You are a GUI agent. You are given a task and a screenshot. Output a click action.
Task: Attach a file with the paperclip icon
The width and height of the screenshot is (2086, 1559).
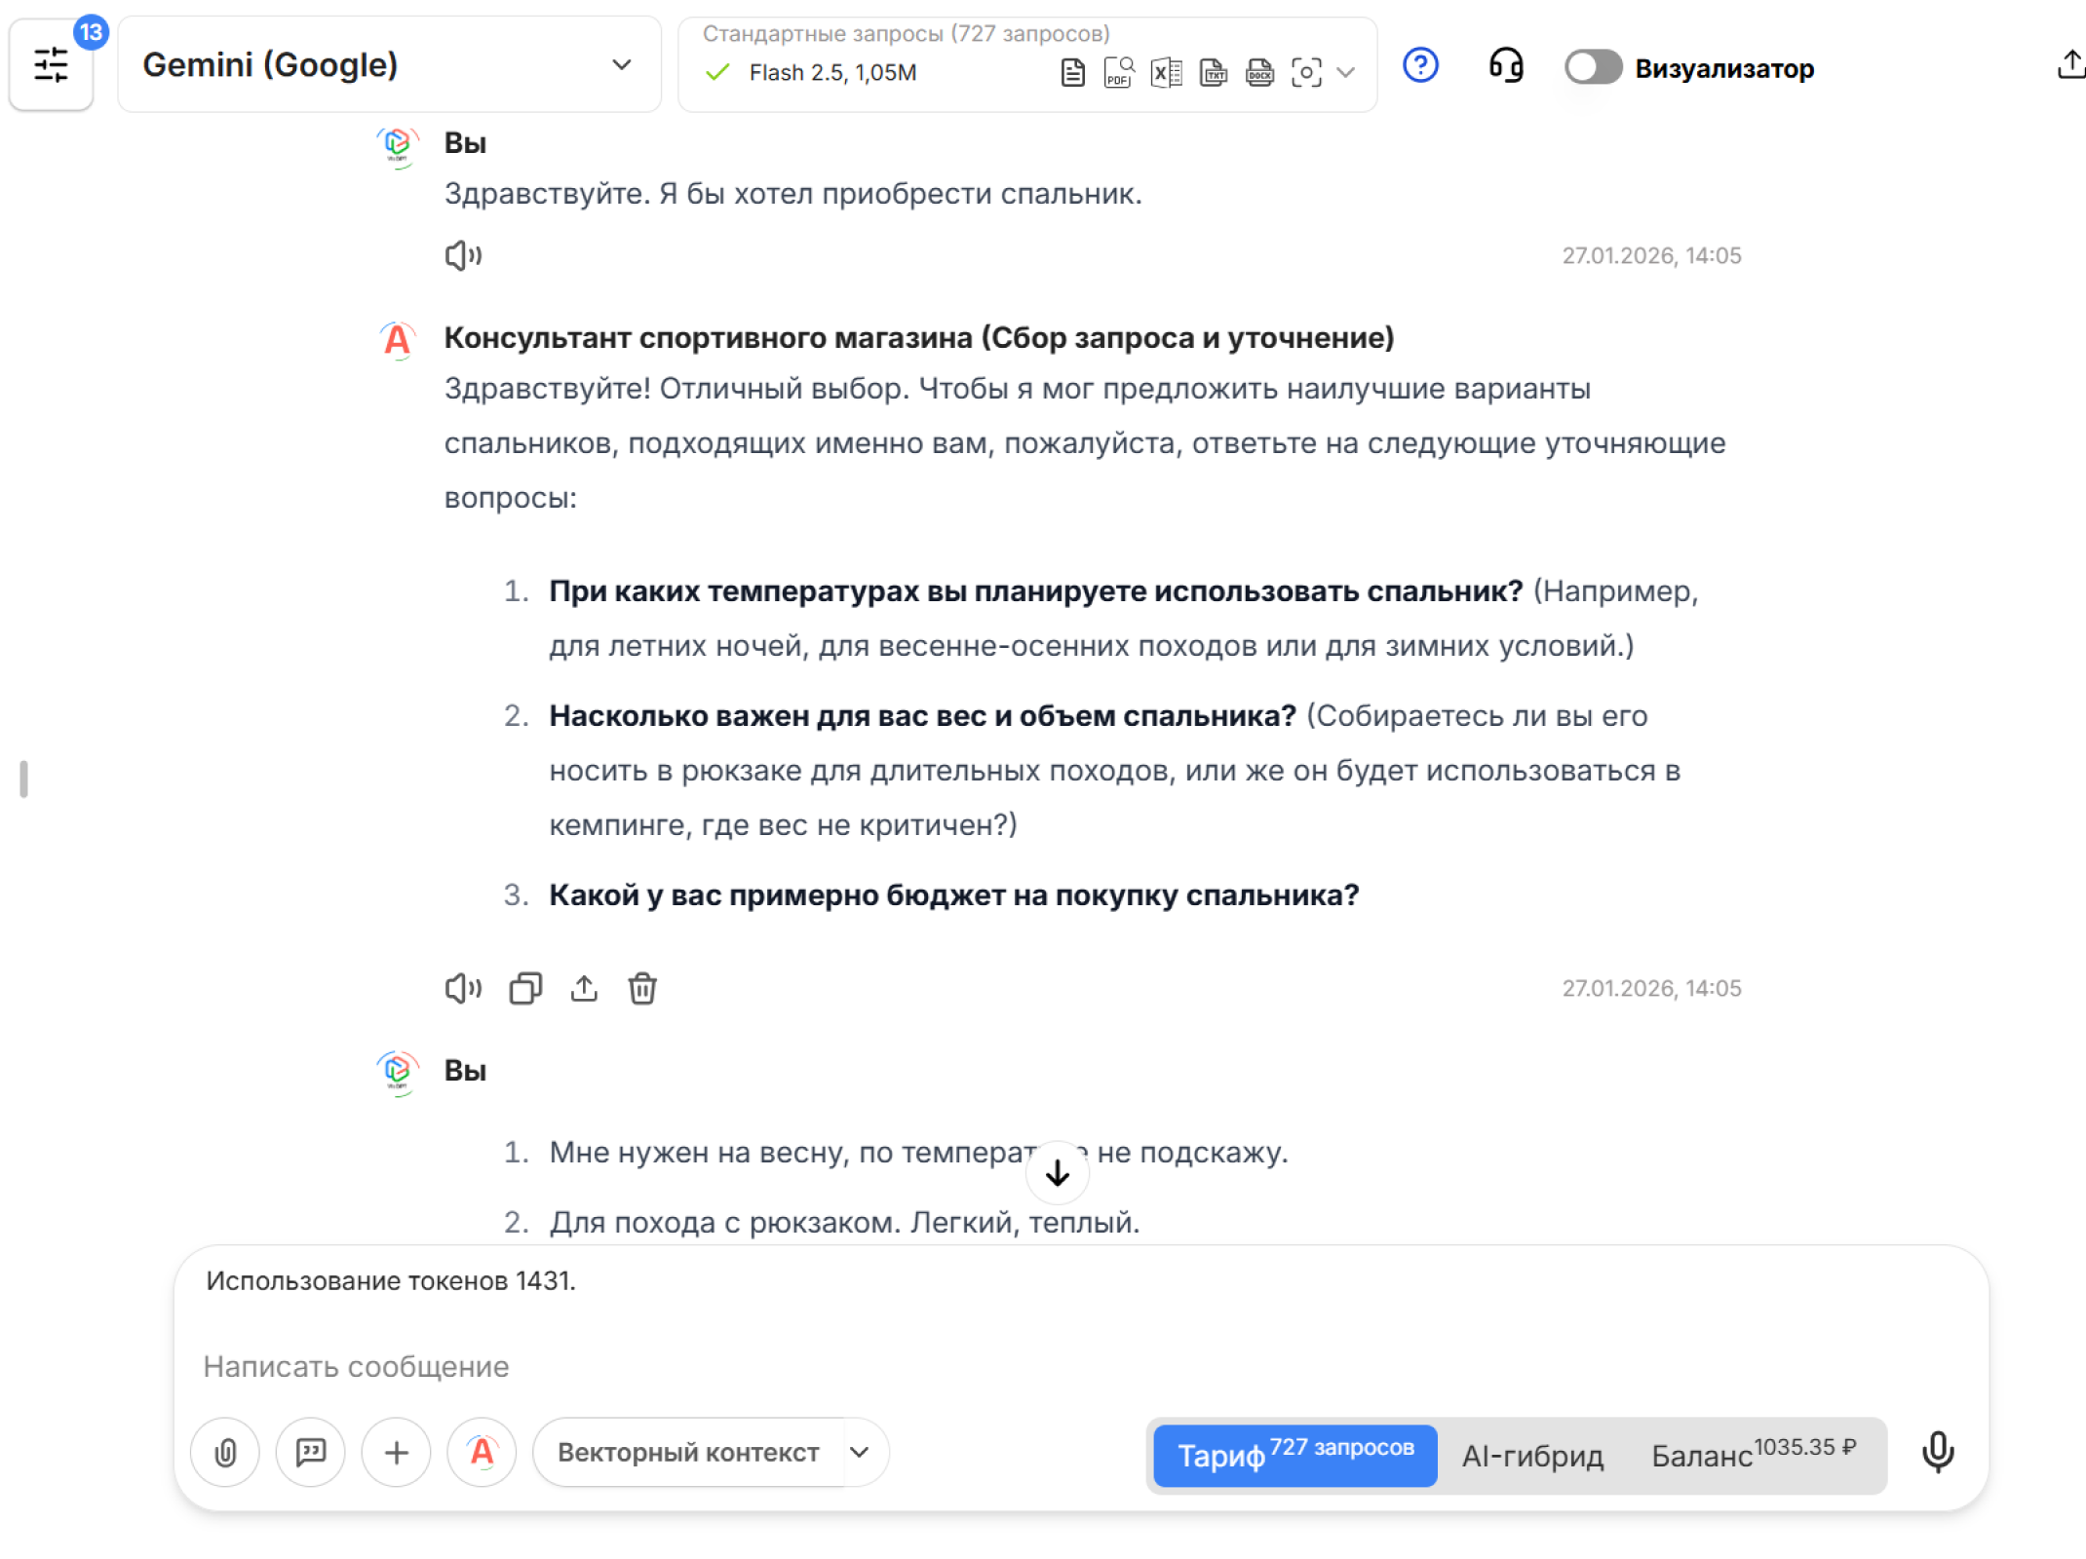tap(225, 1453)
